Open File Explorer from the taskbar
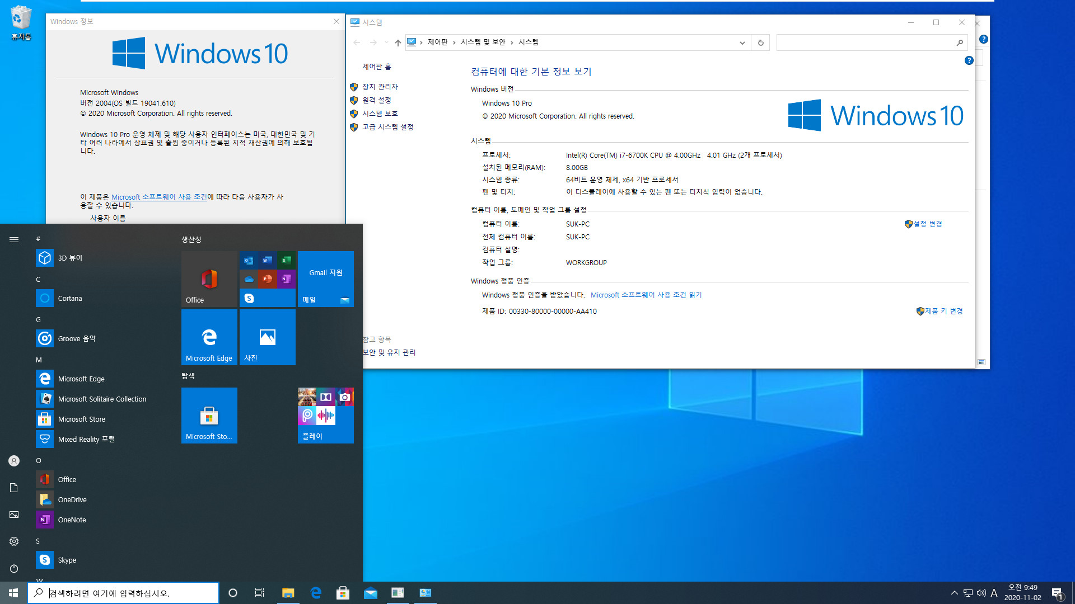 (x=288, y=593)
